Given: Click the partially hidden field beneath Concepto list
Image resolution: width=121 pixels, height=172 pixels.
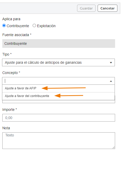Looking at the screenshot, I should tap(59, 102).
